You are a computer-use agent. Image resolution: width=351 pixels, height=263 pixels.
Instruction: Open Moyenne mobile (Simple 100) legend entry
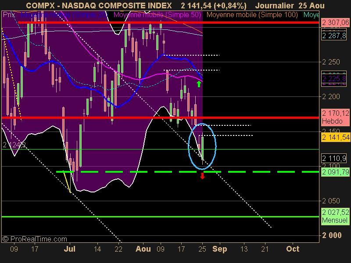[x=252, y=15]
